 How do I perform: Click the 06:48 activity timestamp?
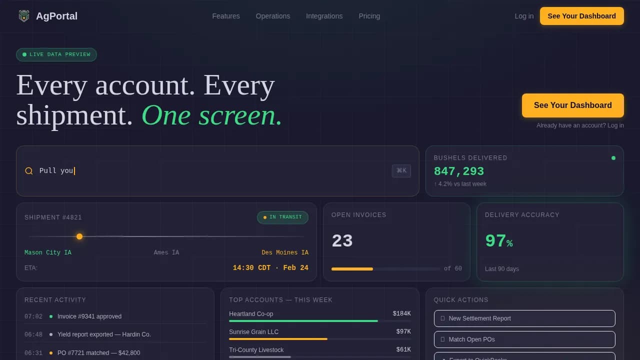point(33,334)
